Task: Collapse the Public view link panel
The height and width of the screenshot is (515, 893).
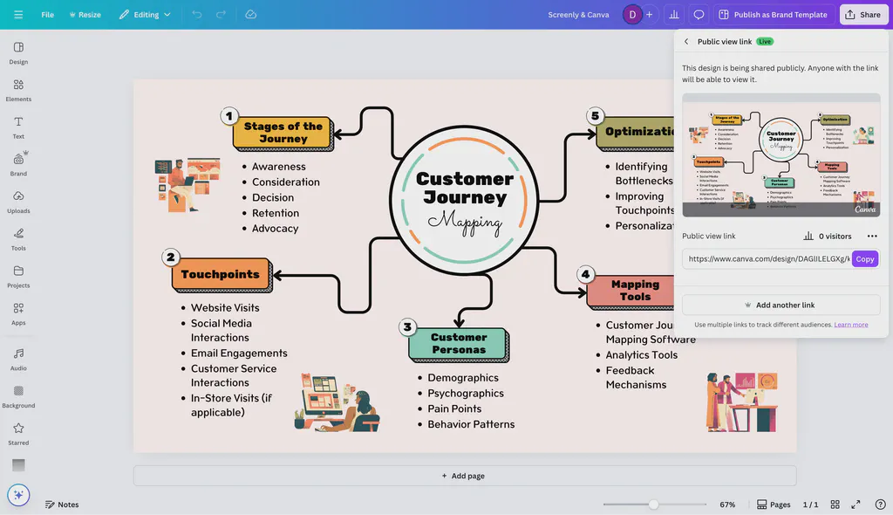Action: 686,41
